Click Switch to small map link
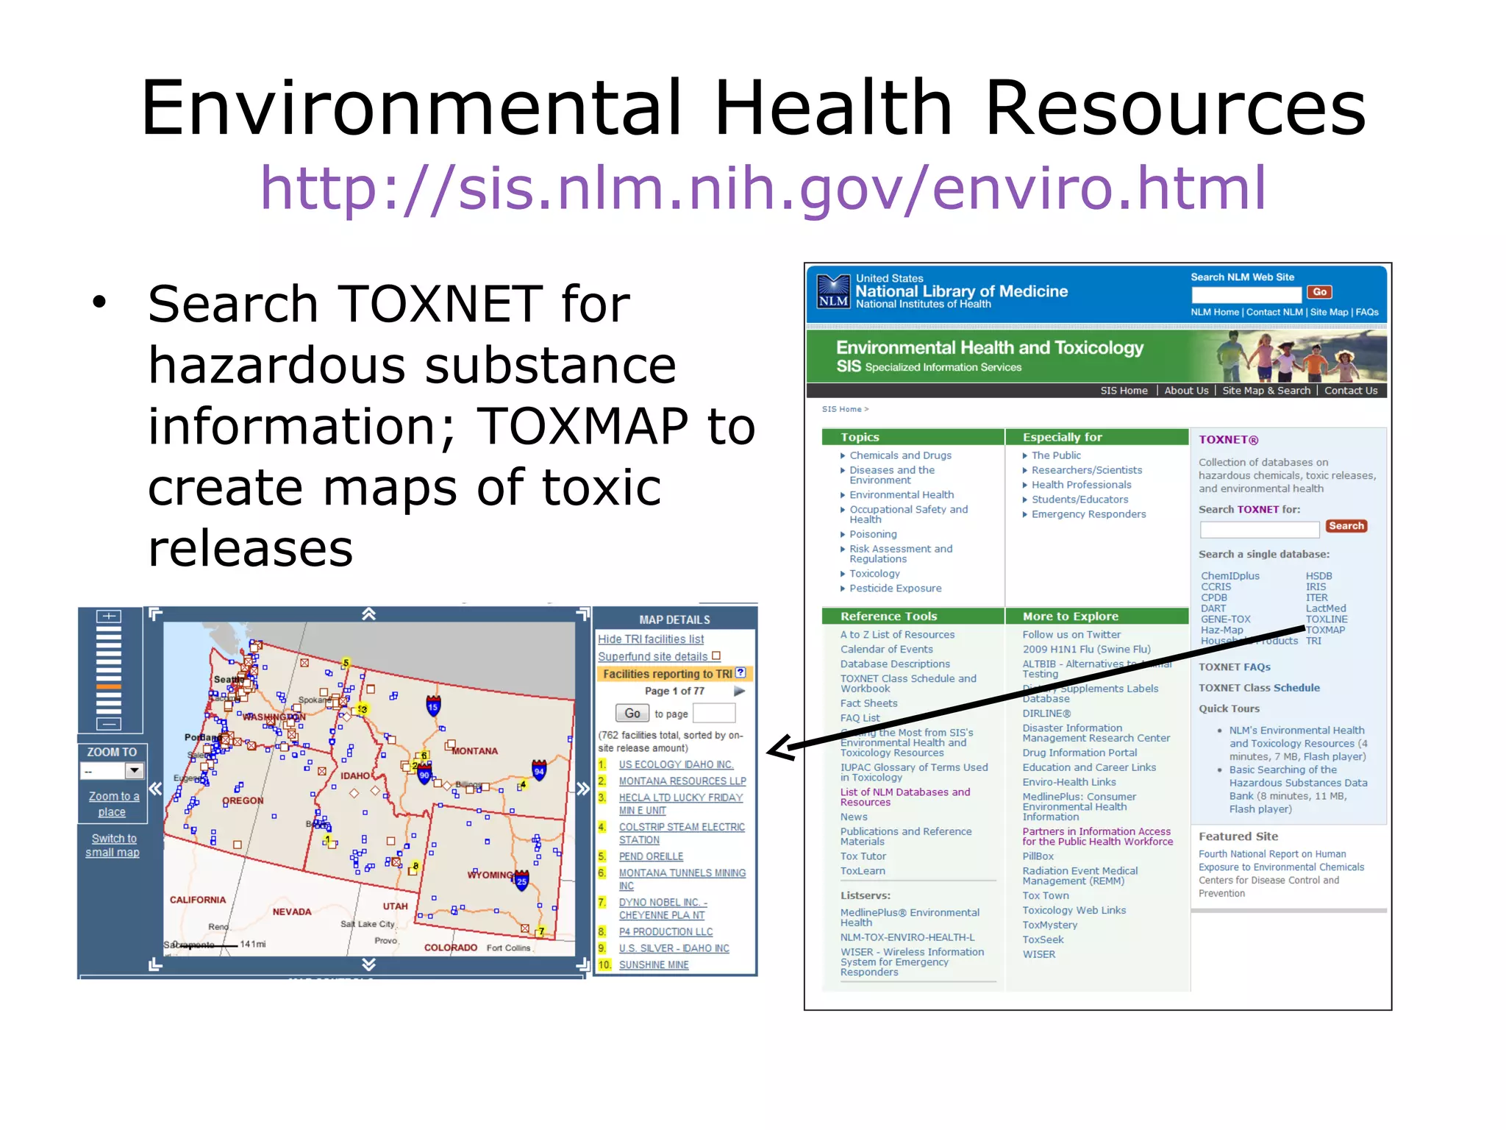Image resolution: width=1506 pixels, height=1130 pixels. click(113, 845)
